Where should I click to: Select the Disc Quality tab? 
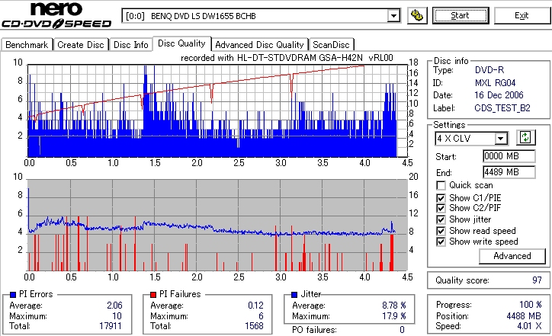coord(181,43)
